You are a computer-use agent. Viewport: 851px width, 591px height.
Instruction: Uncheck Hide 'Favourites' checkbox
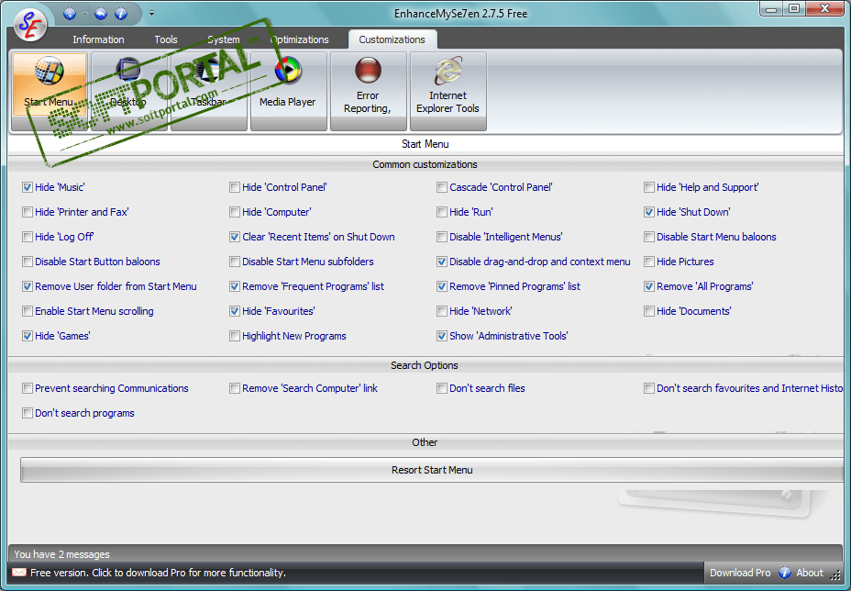[235, 311]
